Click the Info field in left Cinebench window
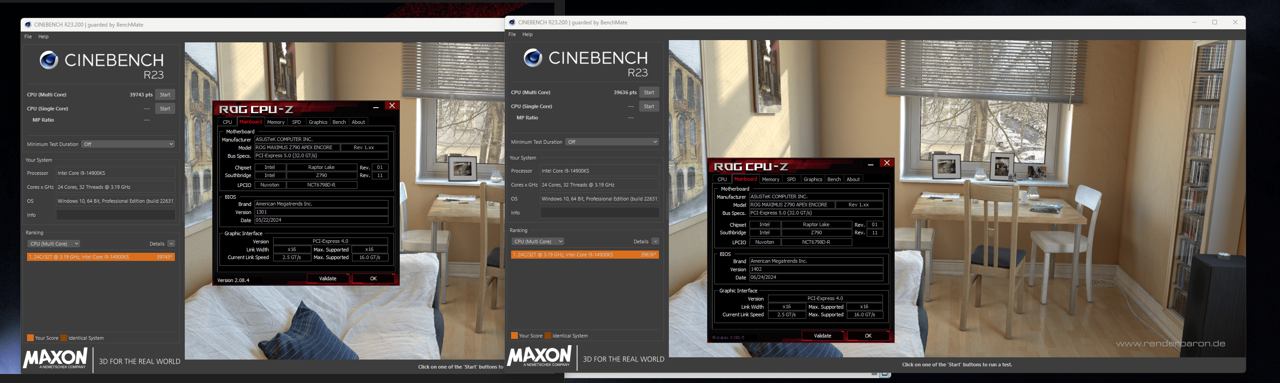Image resolution: width=1280 pixels, height=383 pixels. (x=115, y=215)
